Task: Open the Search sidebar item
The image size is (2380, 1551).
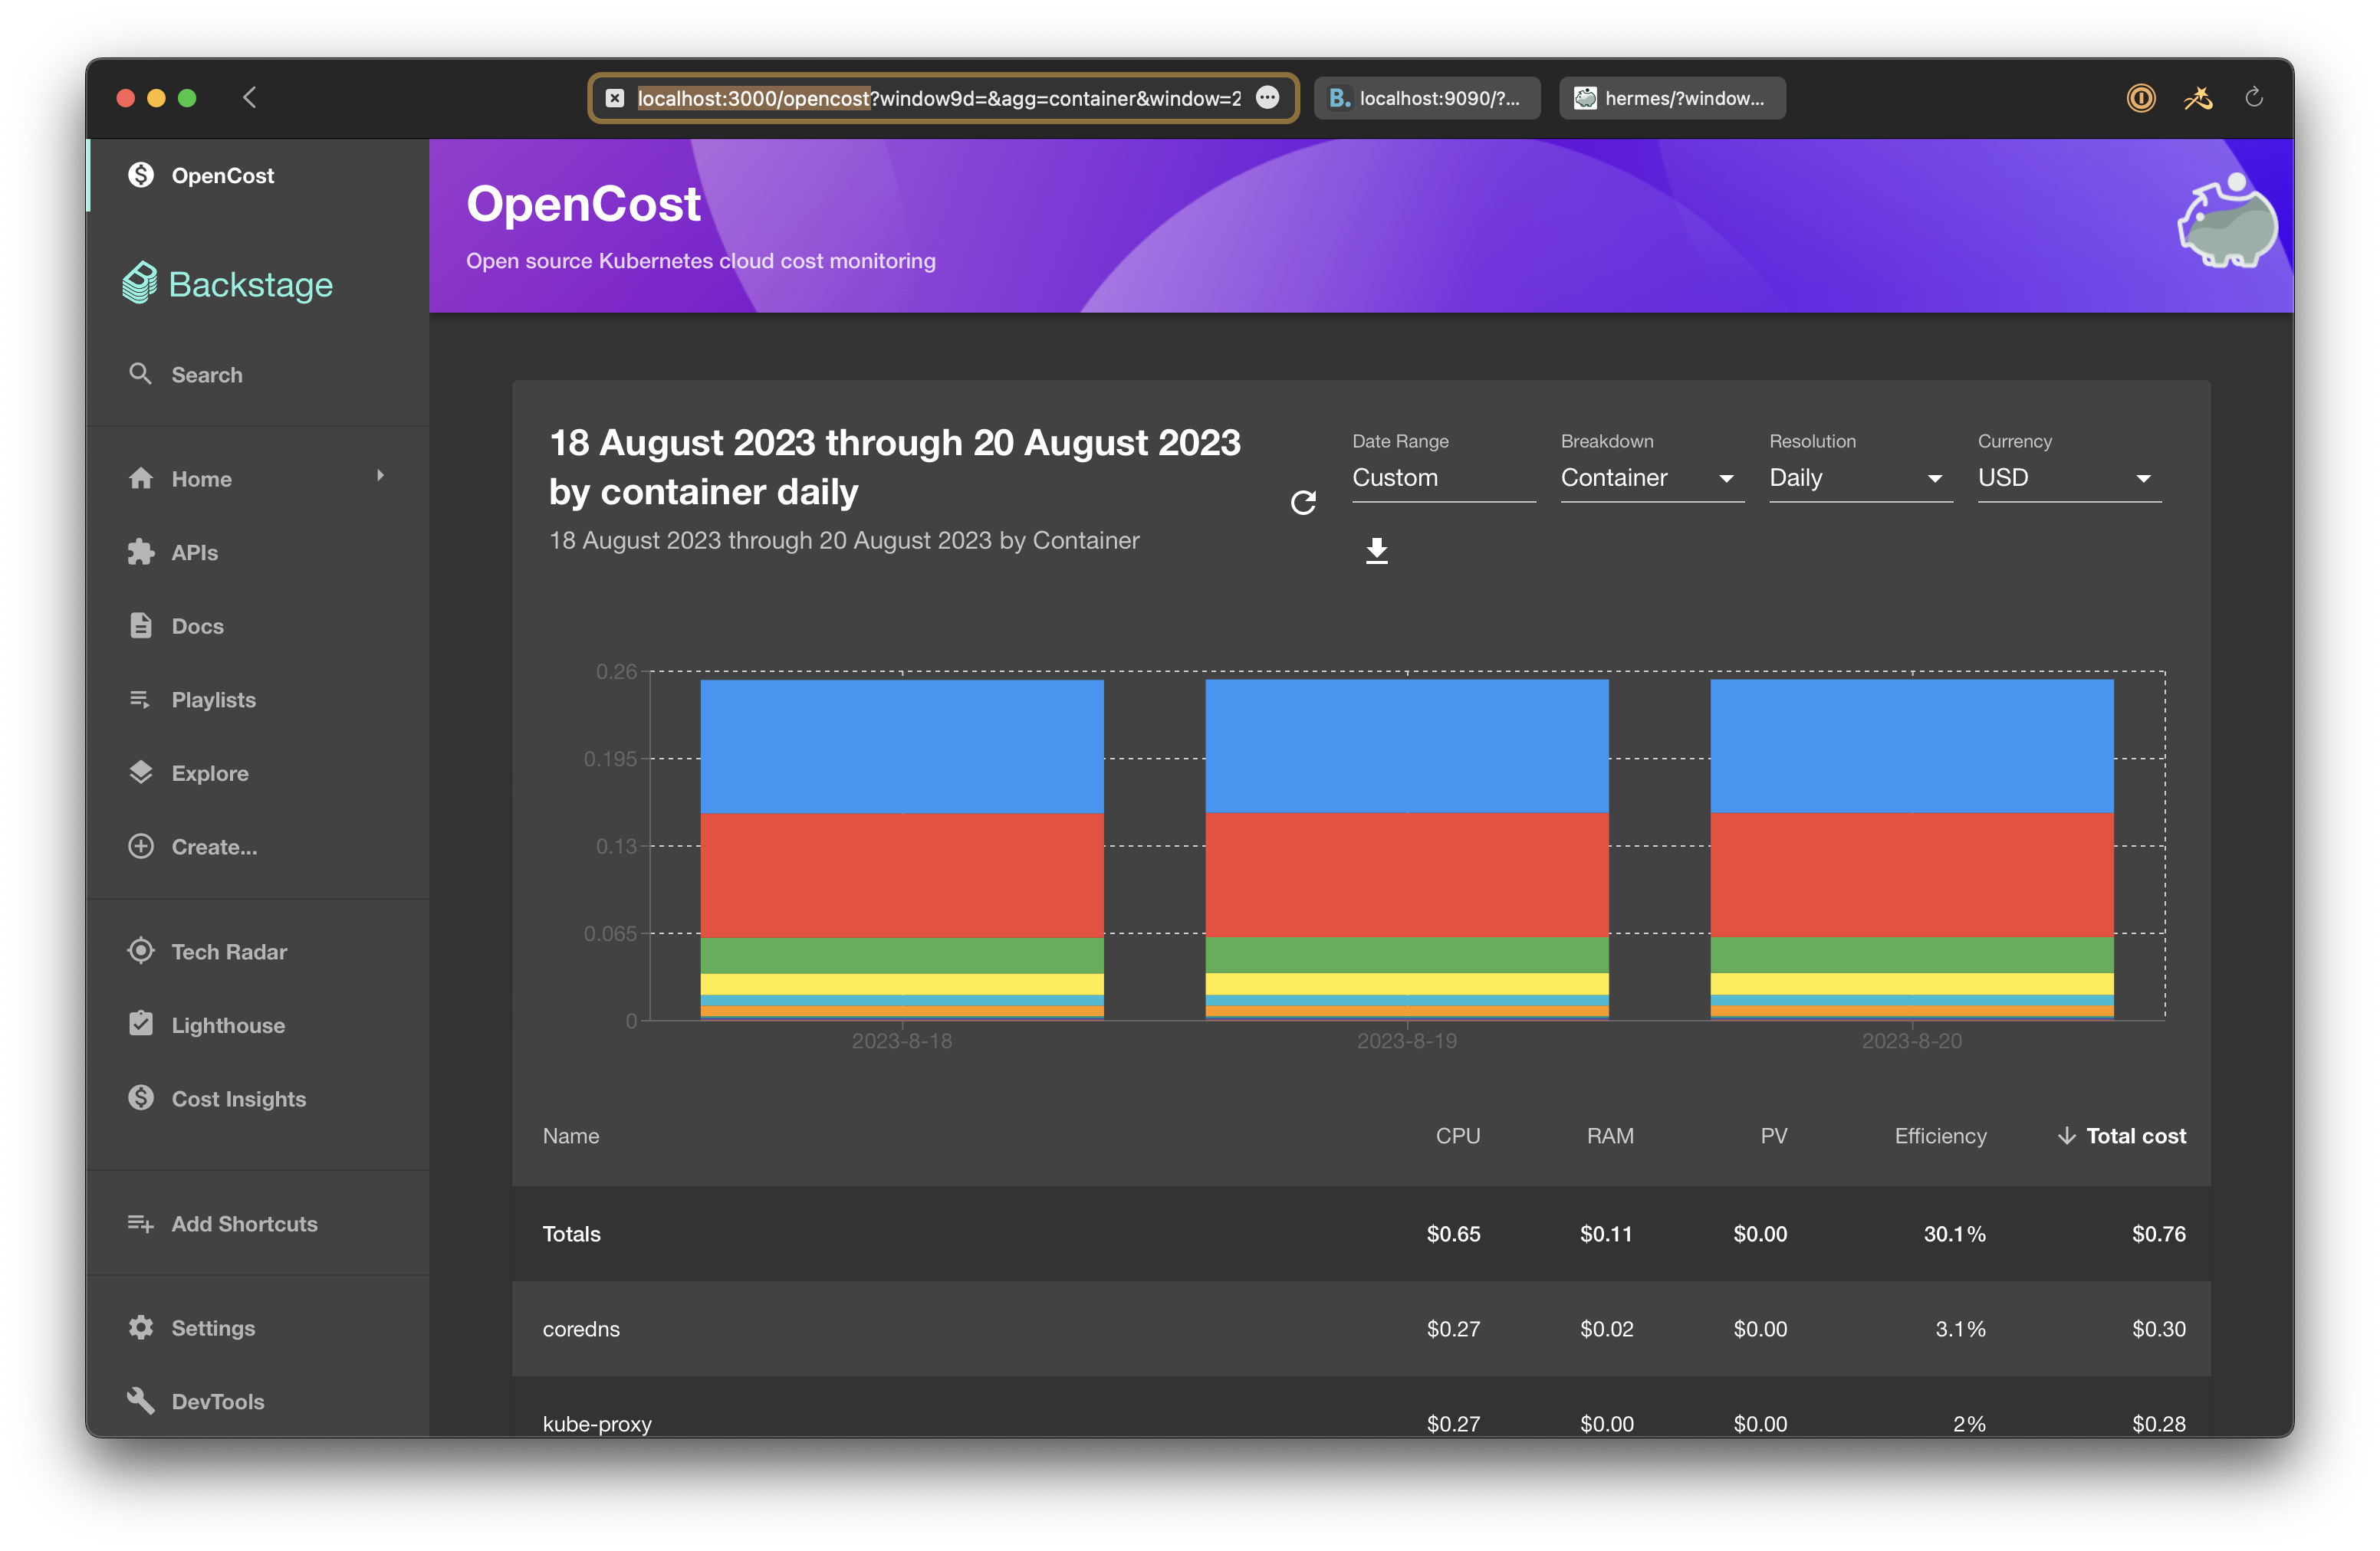Action: [x=206, y=375]
